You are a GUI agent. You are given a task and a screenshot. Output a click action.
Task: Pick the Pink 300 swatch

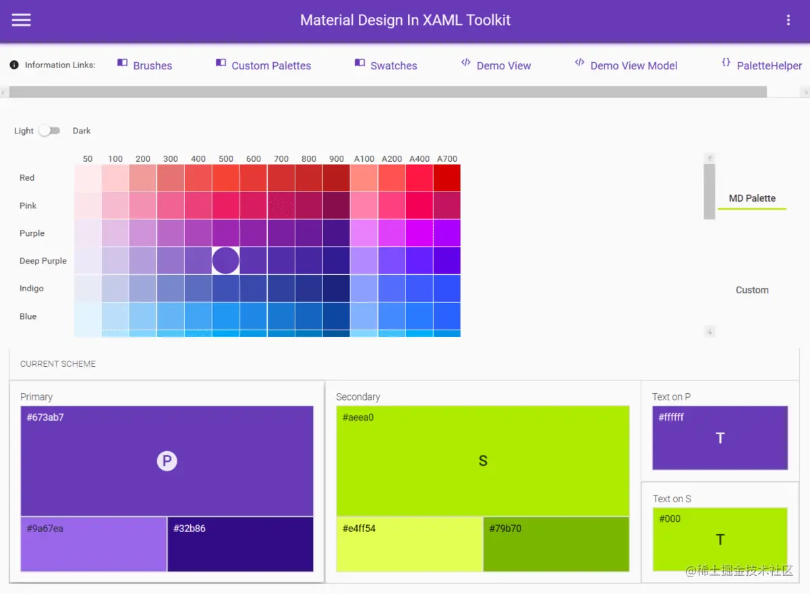point(171,206)
